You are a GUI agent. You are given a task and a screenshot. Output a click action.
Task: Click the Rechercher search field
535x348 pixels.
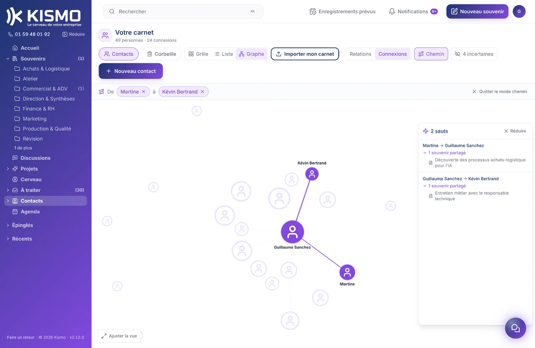click(x=183, y=11)
